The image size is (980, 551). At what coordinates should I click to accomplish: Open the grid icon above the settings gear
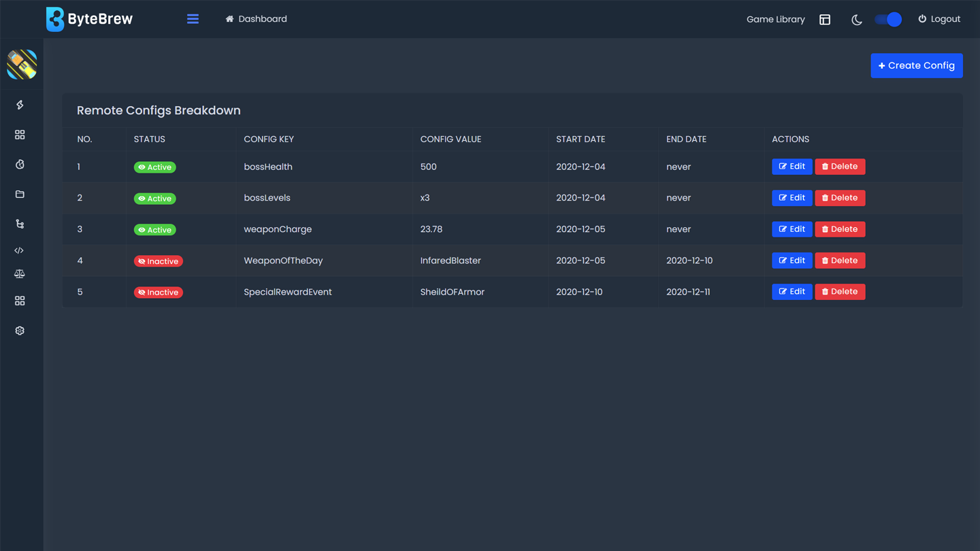(20, 301)
